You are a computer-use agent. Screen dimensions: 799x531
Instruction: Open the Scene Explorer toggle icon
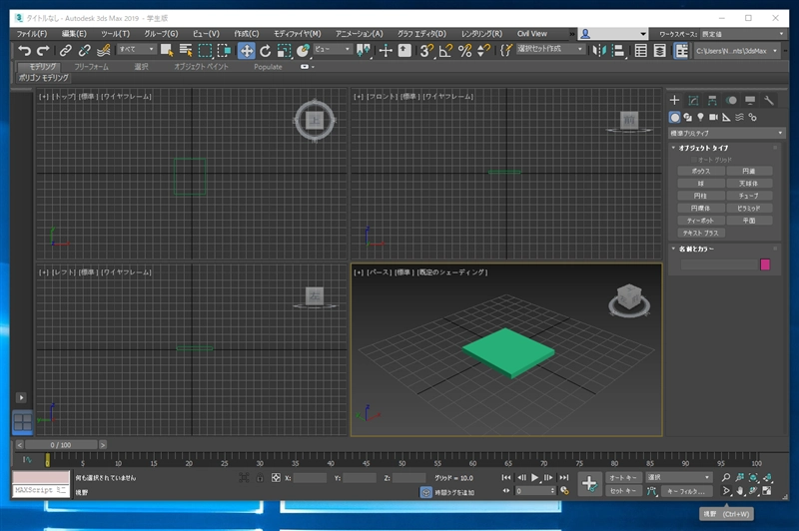(x=641, y=50)
